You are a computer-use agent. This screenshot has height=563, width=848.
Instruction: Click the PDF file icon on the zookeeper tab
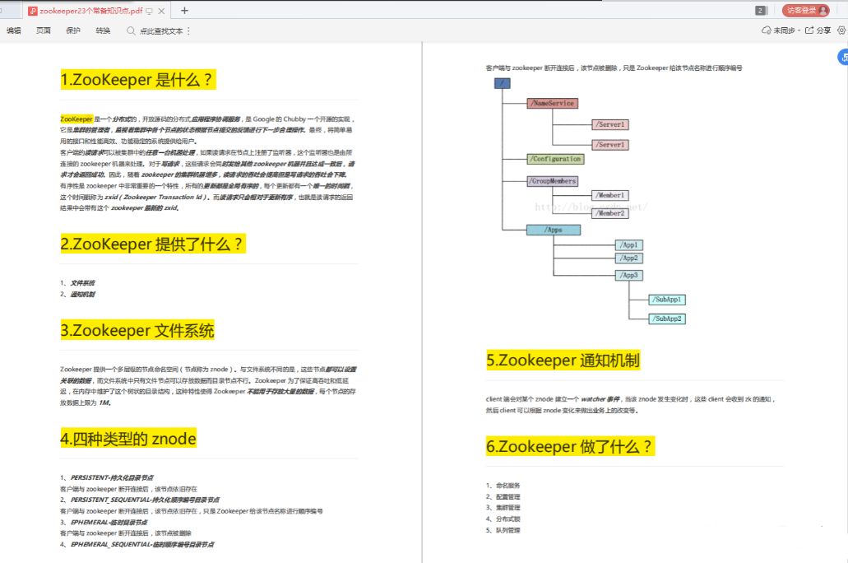click(32, 11)
